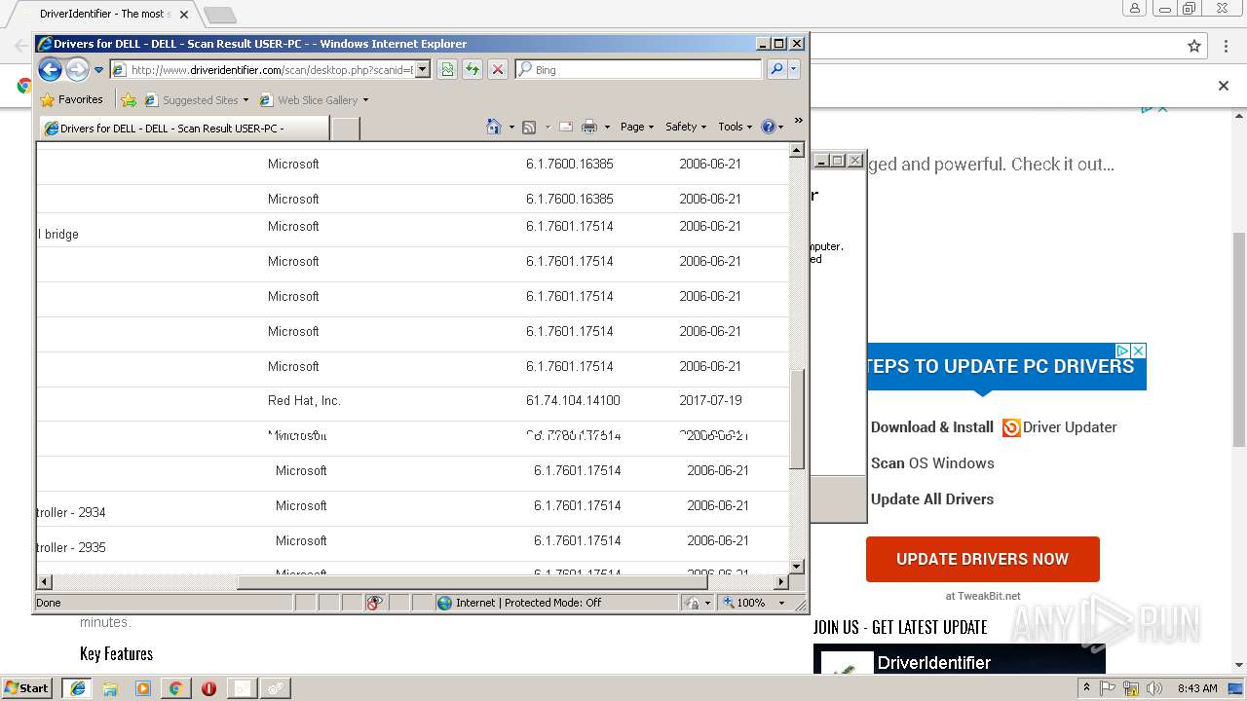Click the IE address bar URL
The image size is (1247, 701).
[272, 70]
